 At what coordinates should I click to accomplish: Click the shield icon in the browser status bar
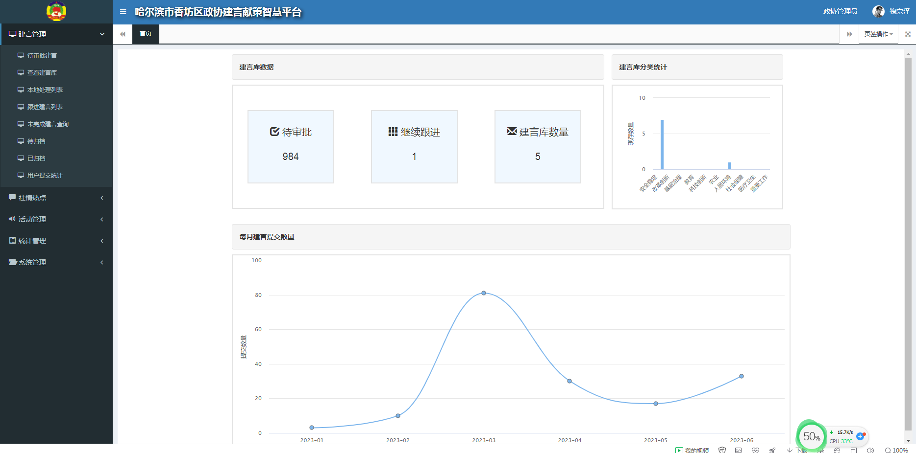(722, 450)
